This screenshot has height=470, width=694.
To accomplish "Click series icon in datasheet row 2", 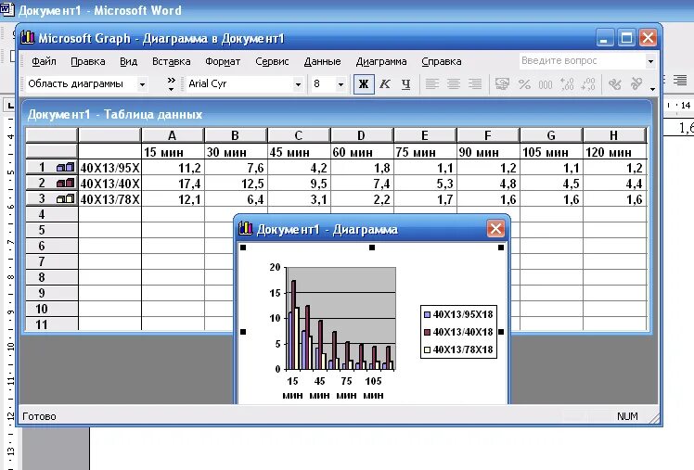I will pos(66,183).
